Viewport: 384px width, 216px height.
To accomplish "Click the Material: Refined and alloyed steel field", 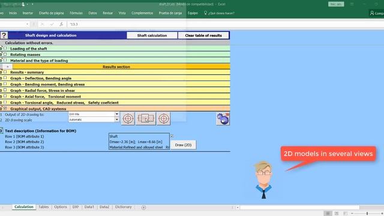I will pyautogui.click(x=139, y=147).
